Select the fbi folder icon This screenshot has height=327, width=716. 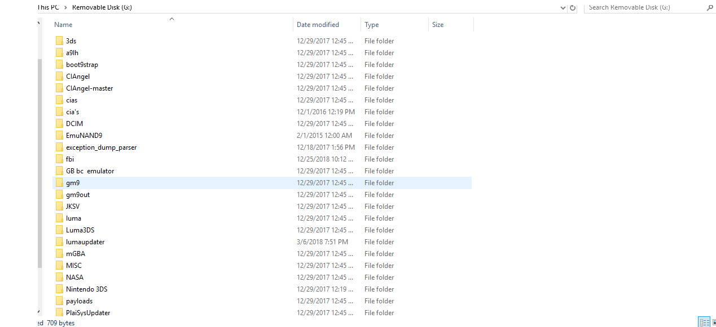point(60,159)
